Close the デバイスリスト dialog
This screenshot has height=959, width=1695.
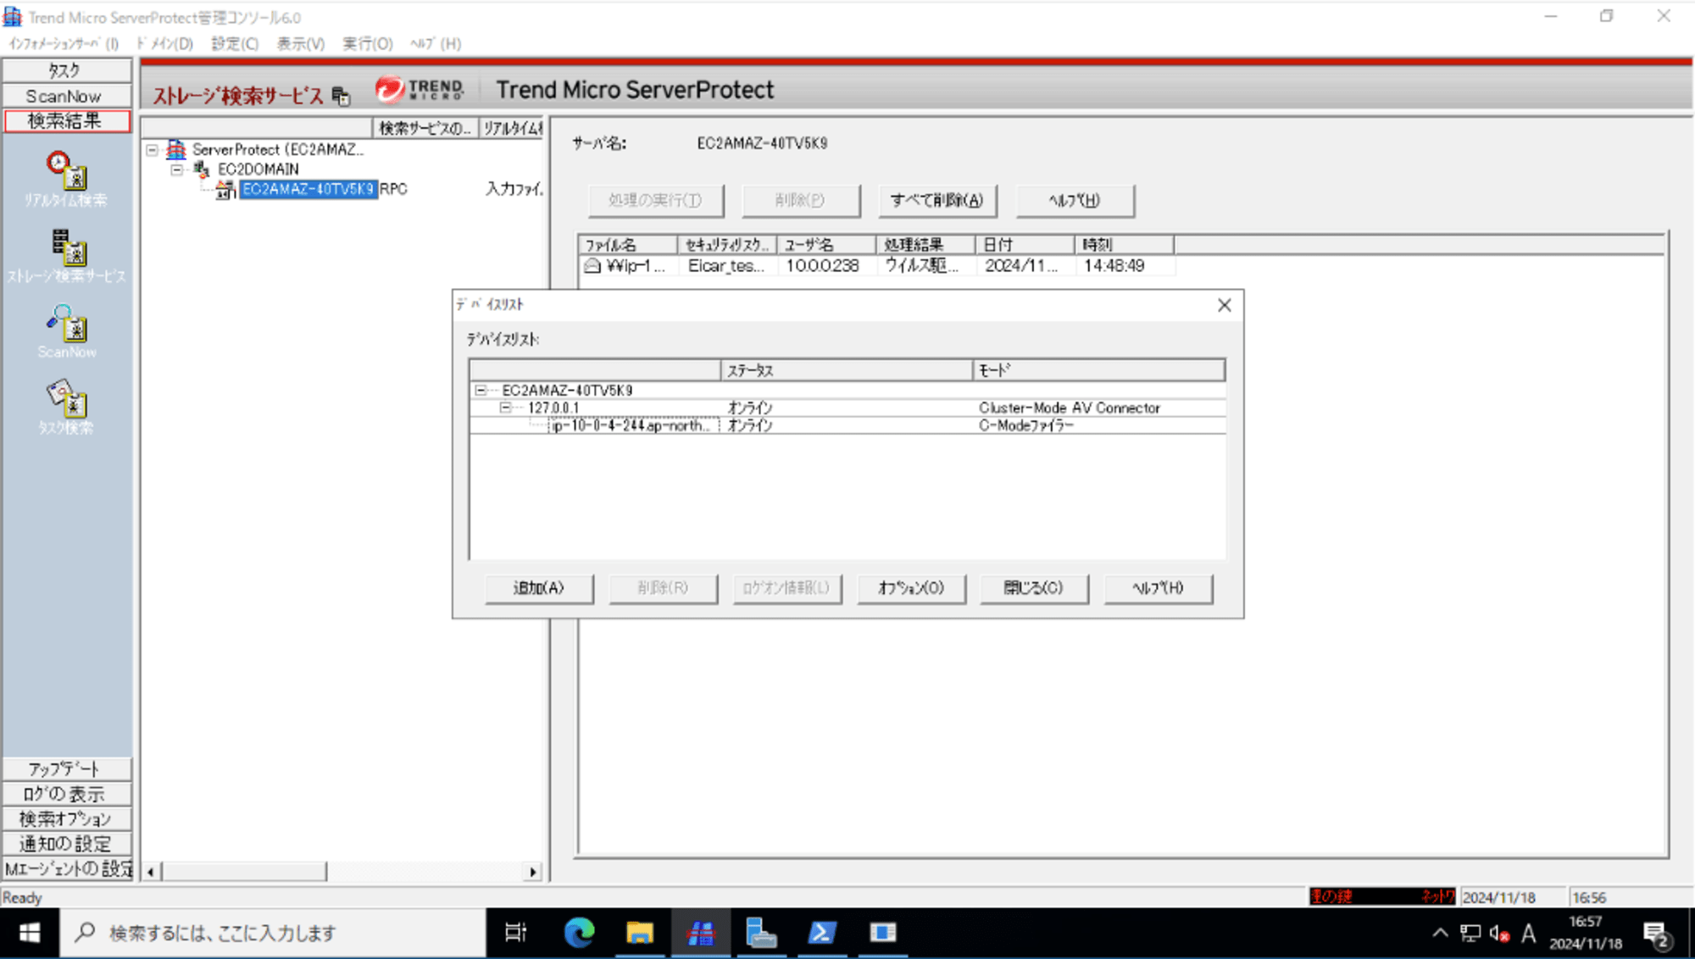1224,305
